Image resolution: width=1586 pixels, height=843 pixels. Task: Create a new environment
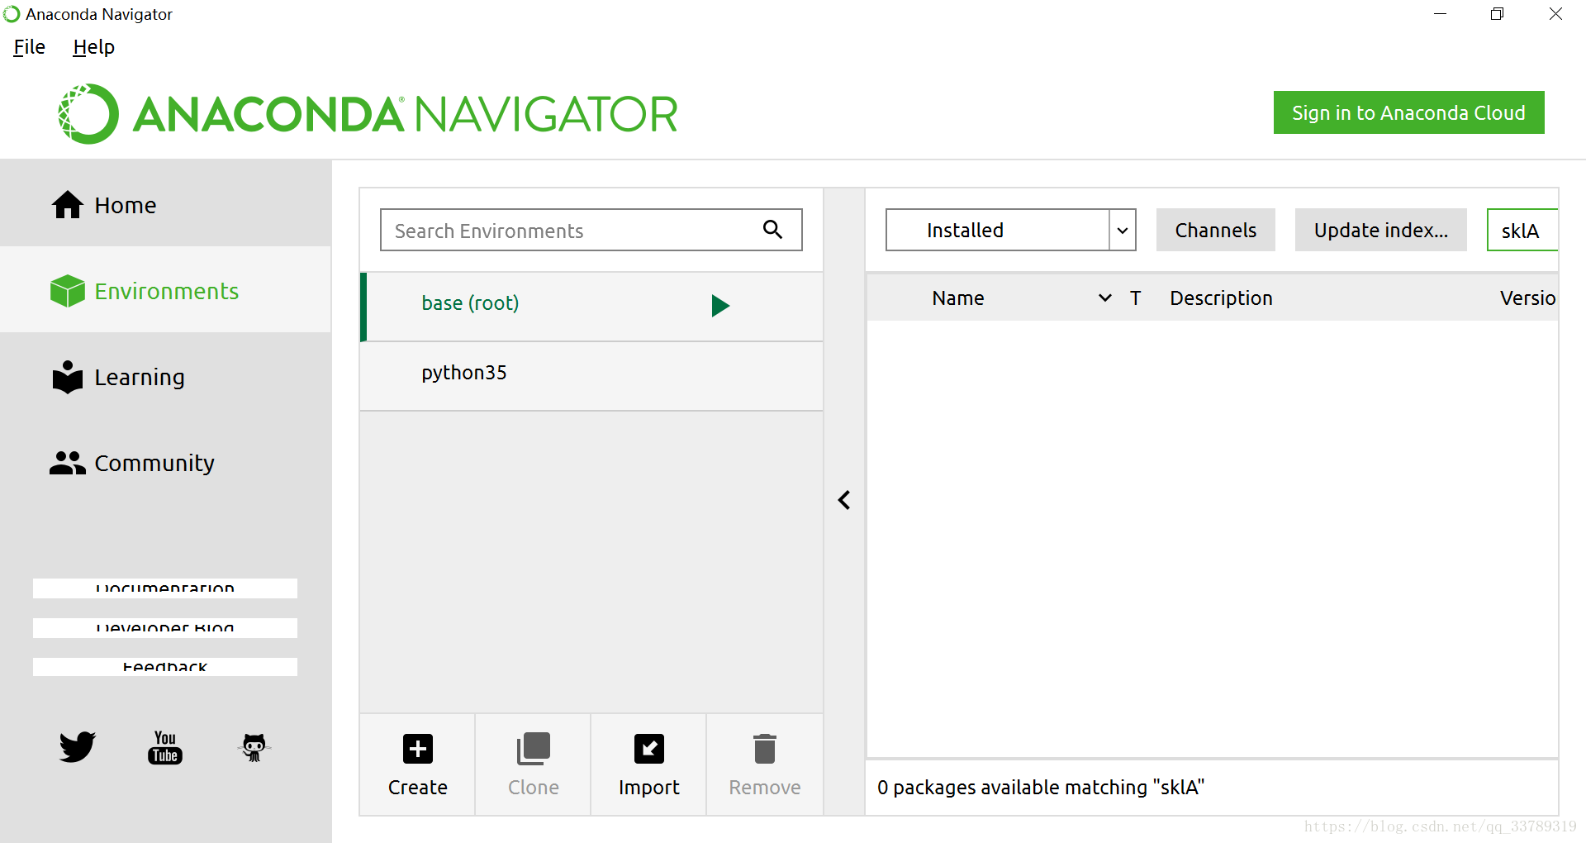click(x=418, y=764)
